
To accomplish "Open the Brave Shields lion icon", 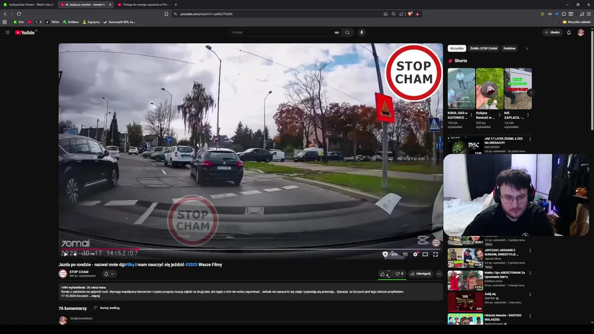I will [410, 14].
